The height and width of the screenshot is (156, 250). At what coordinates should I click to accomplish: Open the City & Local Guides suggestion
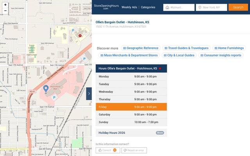tap(179, 55)
